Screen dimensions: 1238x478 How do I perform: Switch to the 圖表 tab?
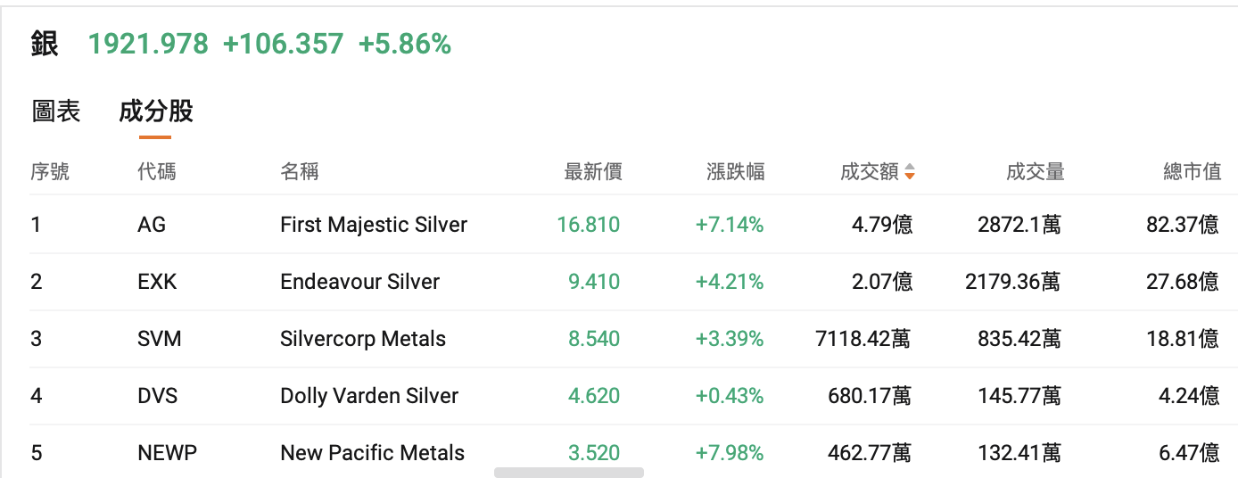tap(56, 111)
